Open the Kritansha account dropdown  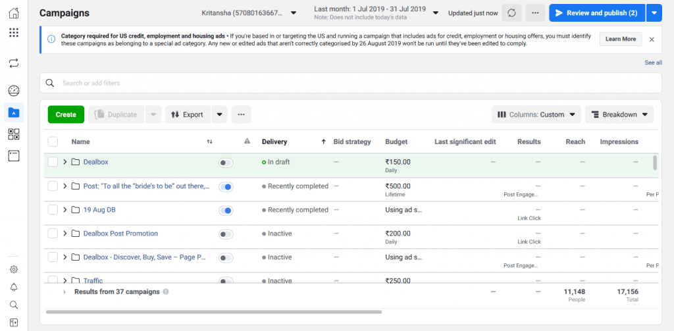pyautogui.click(x=249, y=13)
